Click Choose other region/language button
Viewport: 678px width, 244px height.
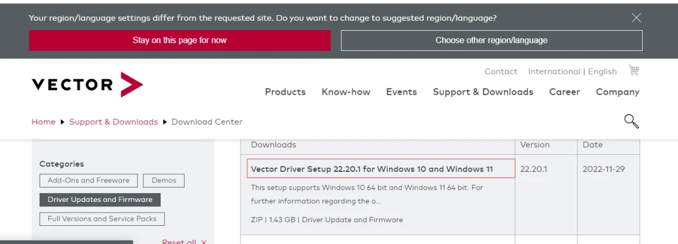pos(492,40)
